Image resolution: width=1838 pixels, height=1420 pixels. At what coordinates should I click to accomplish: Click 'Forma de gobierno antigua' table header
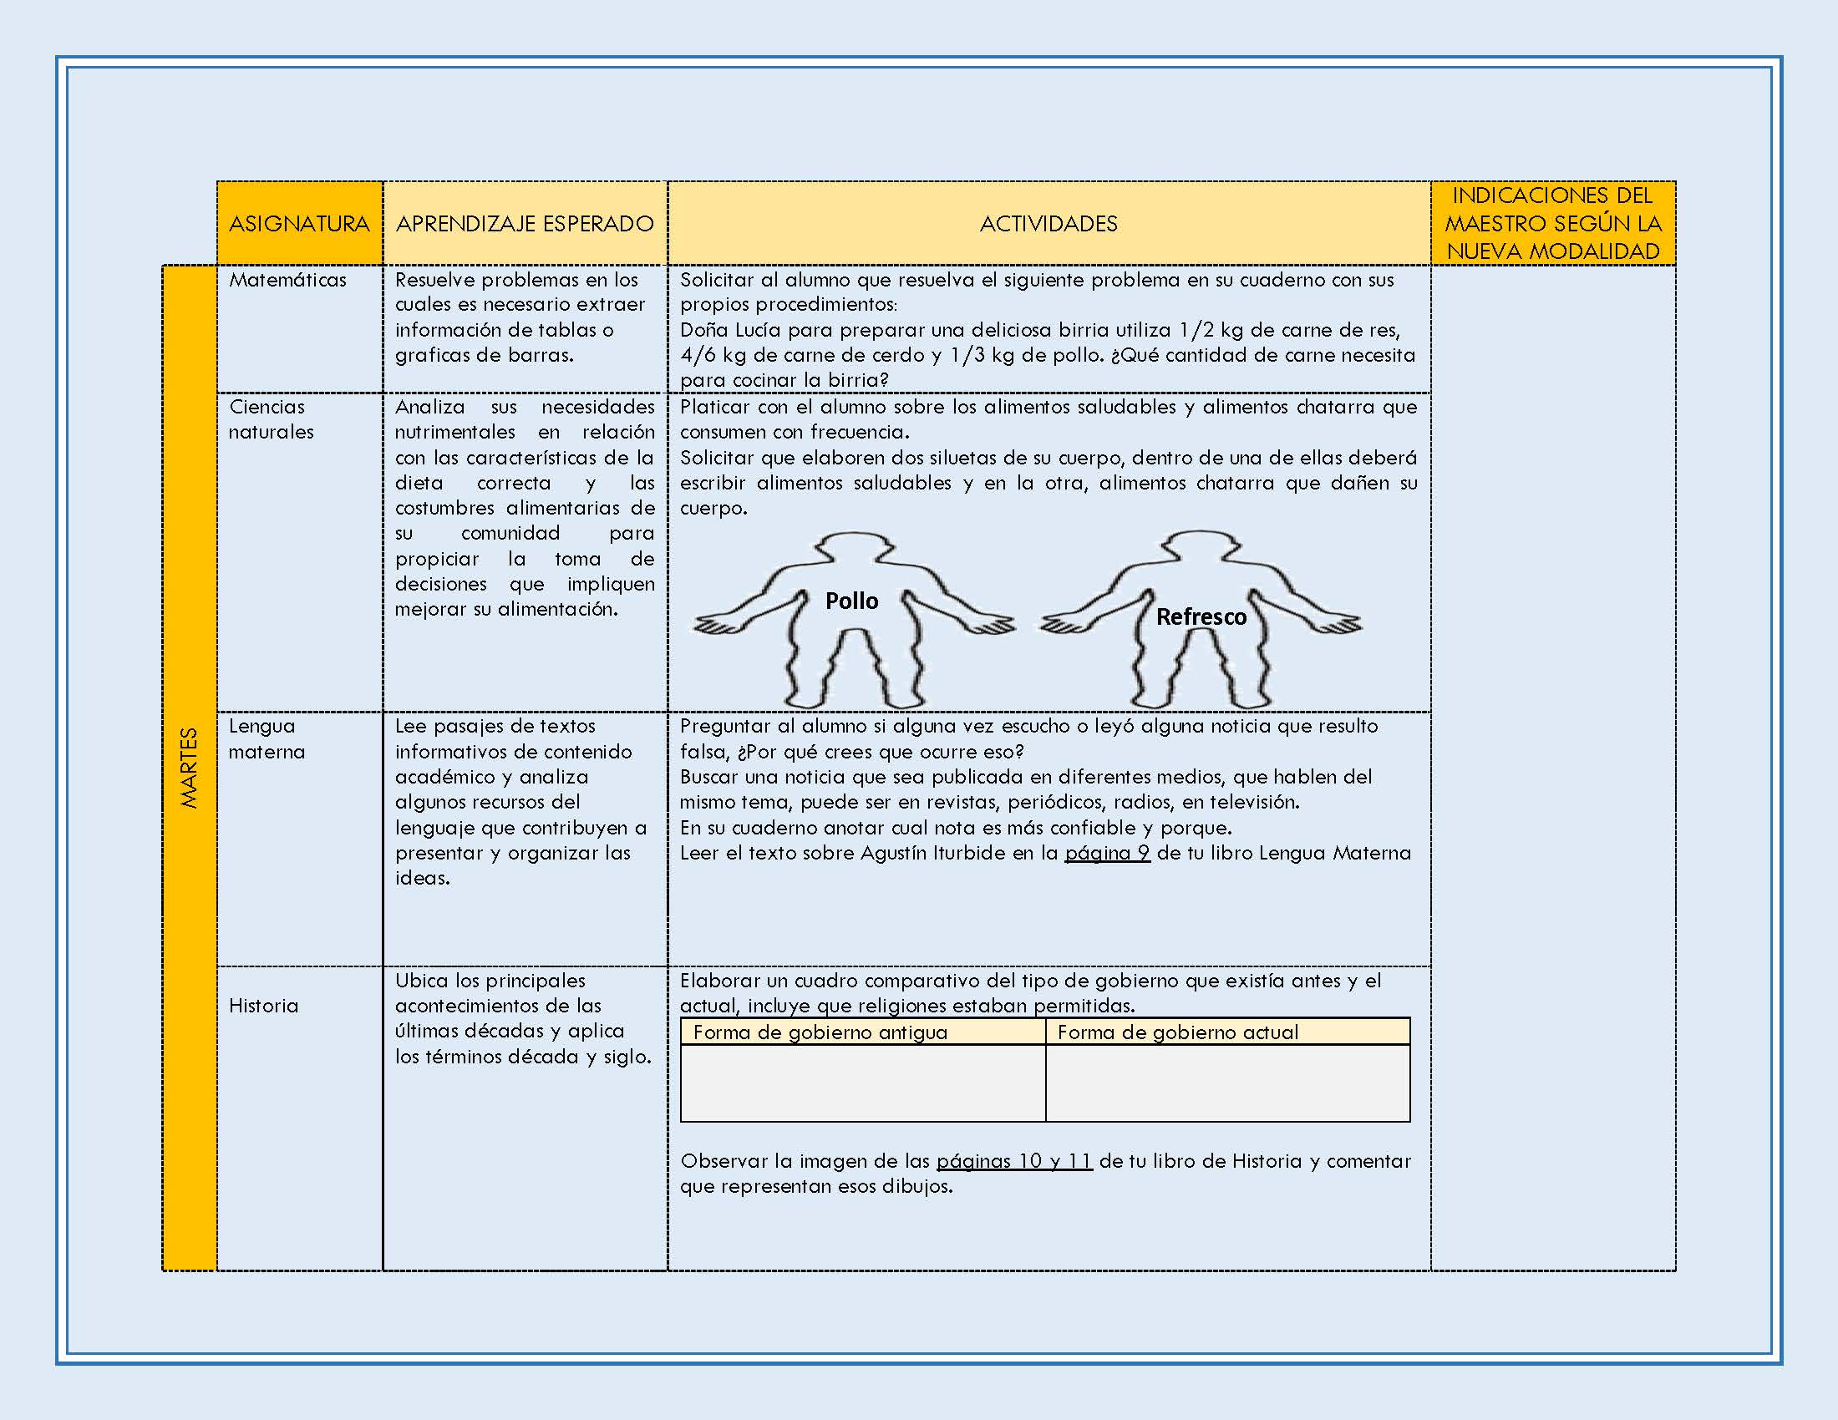point(863,1032)
